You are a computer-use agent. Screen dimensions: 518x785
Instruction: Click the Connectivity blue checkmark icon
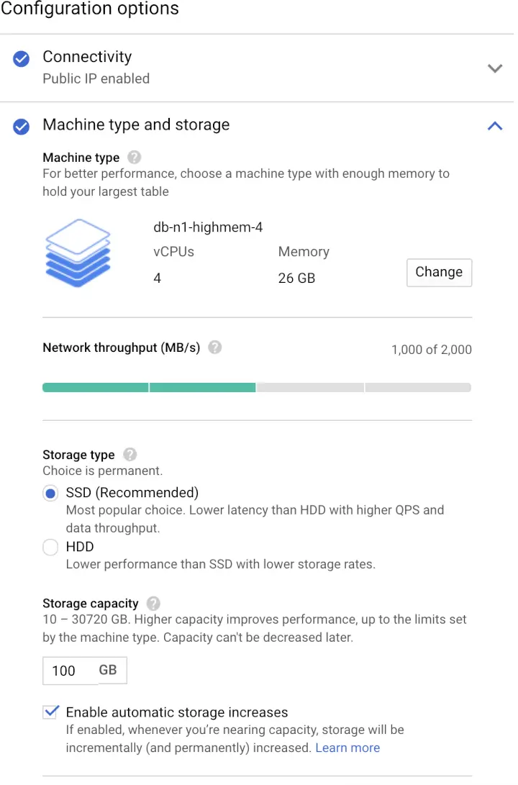point(22,59)
